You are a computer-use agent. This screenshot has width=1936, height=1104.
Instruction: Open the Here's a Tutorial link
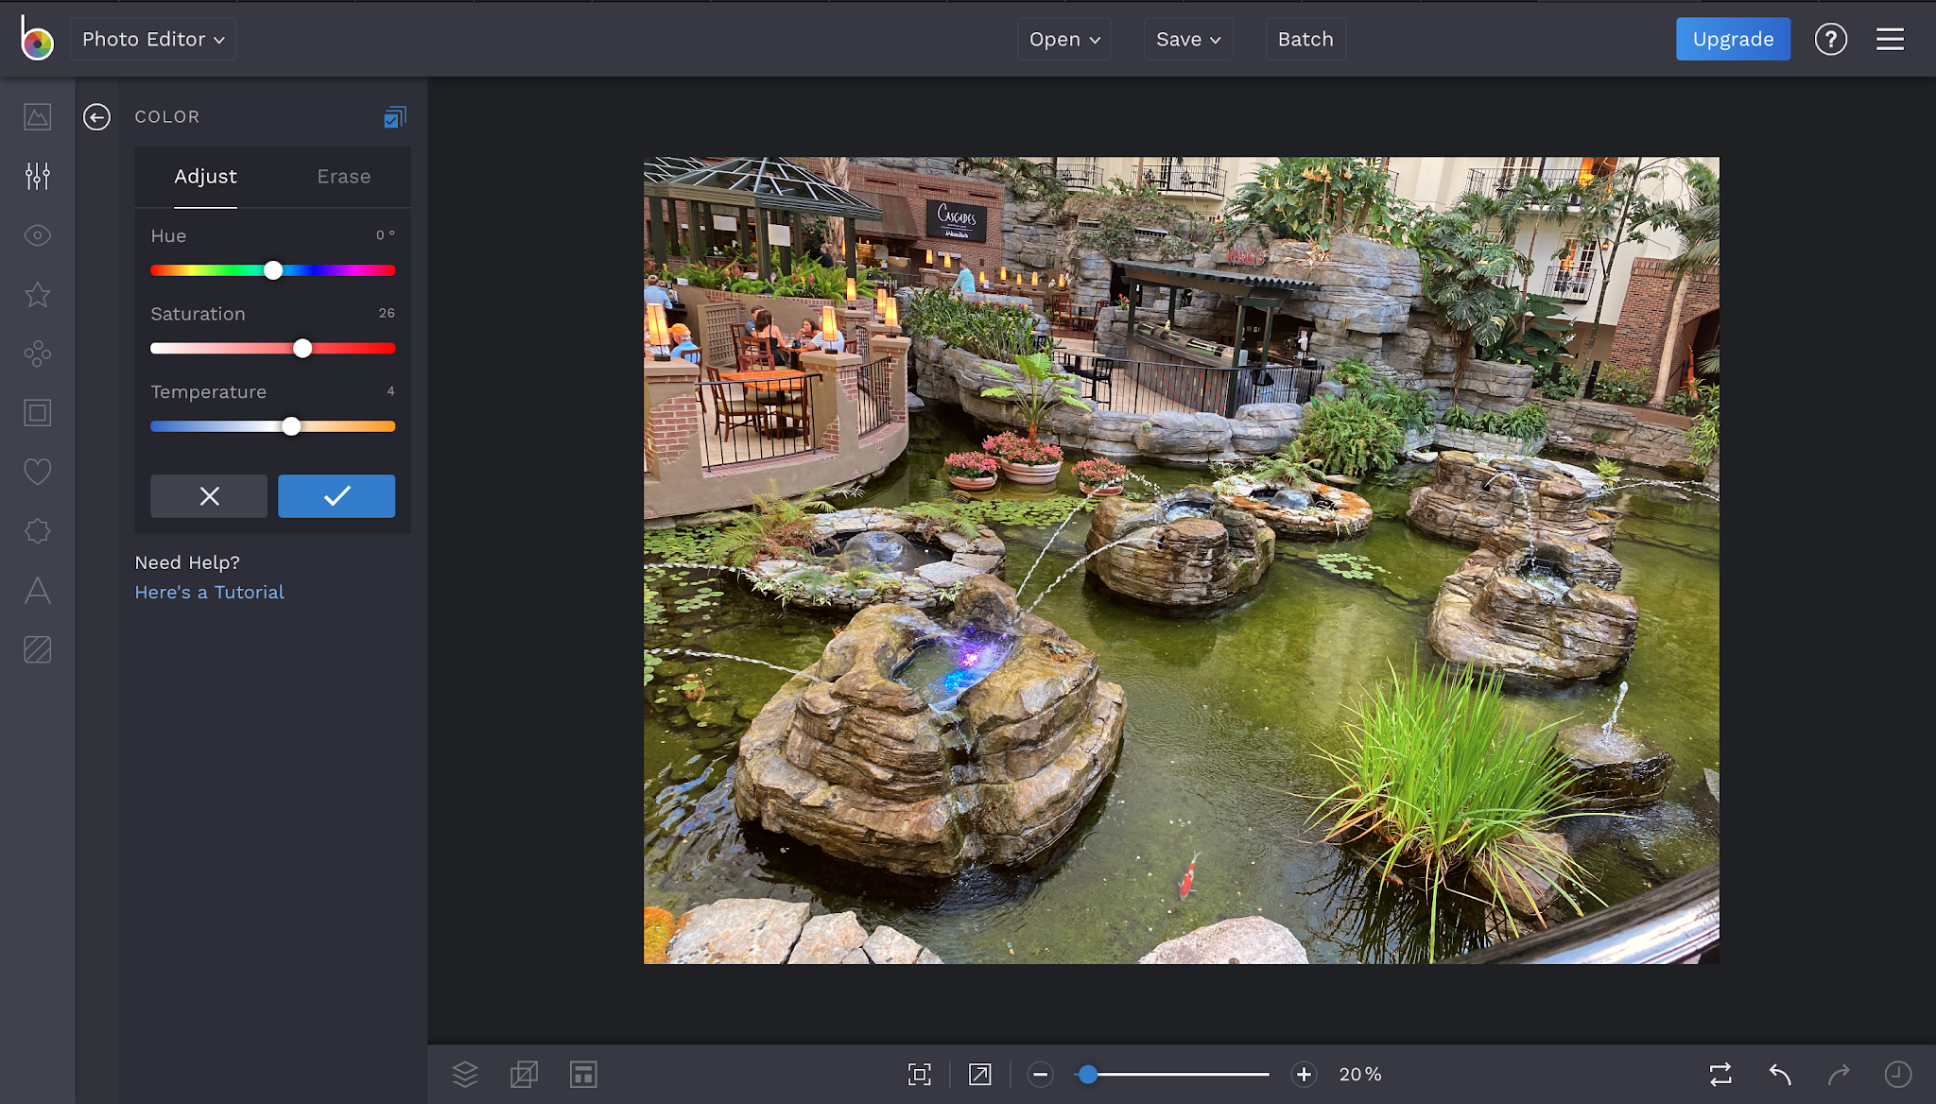click(209, 592)
